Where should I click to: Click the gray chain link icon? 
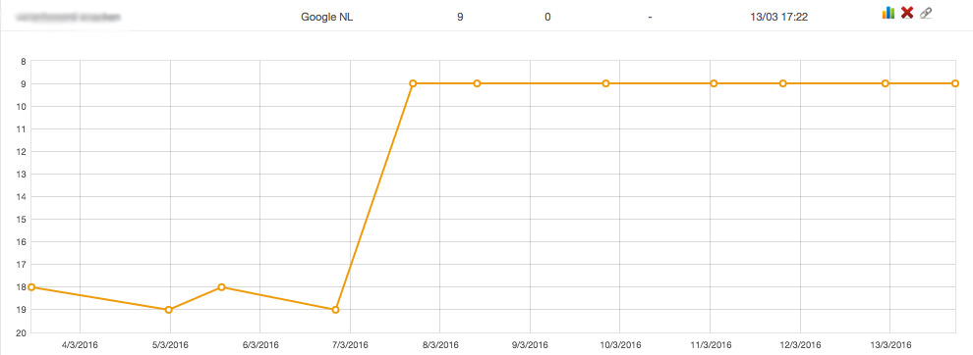tap(926, 13)
